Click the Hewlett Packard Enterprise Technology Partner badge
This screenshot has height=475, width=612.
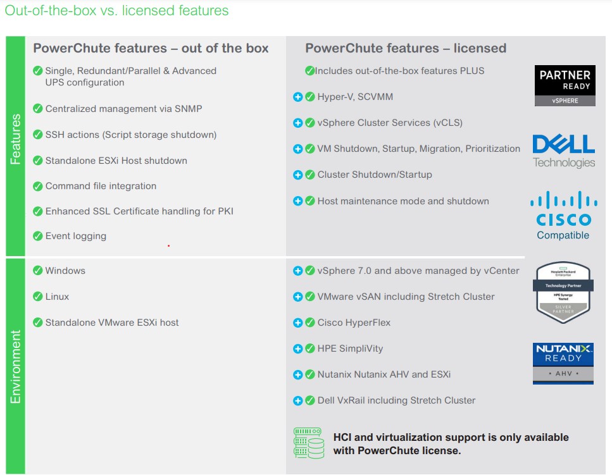point(563,292)
